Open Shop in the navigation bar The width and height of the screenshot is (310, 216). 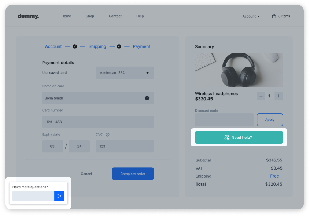[x=90, y=16]
